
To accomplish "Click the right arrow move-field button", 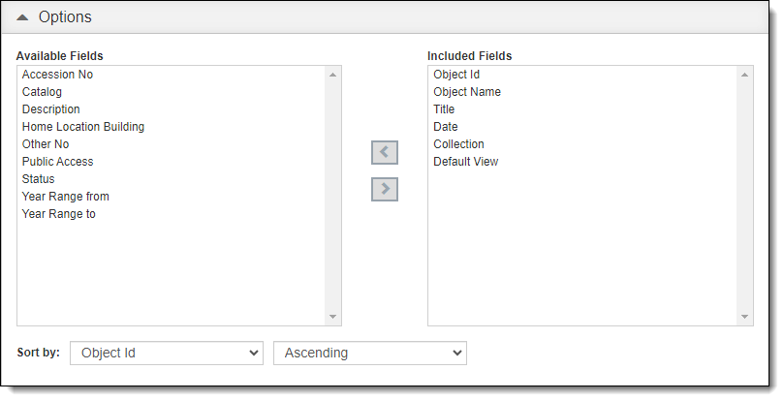I will tap(384, 189).
